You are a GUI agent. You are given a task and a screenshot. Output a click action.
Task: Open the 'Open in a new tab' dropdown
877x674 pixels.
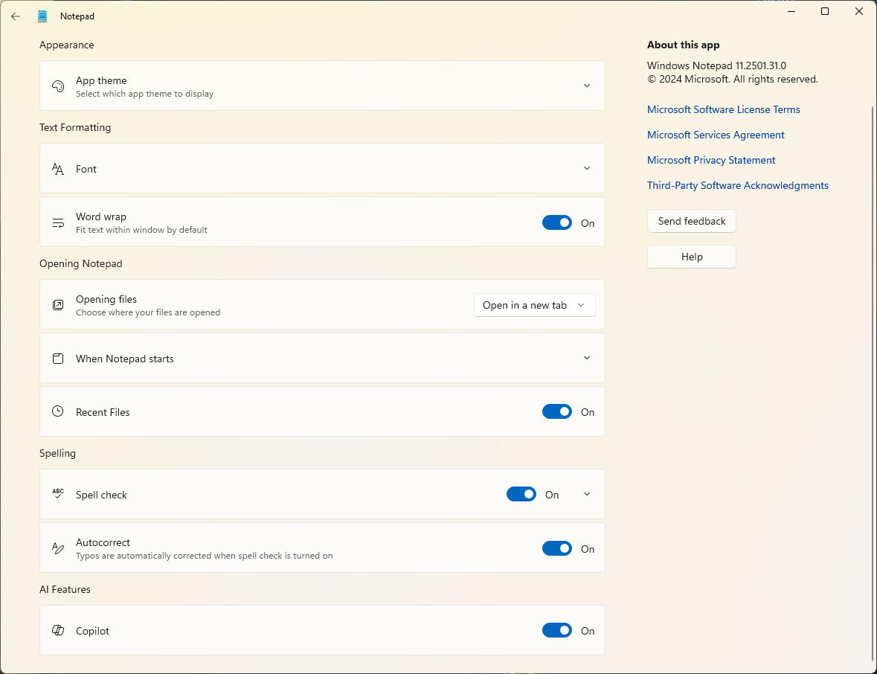[x=534, y=305]
